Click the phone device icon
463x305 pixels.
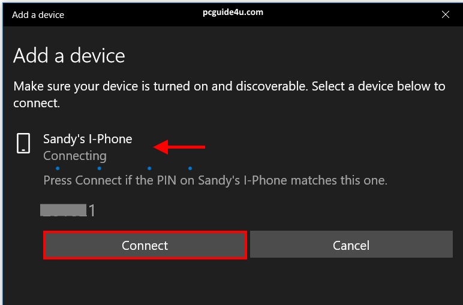23,144
